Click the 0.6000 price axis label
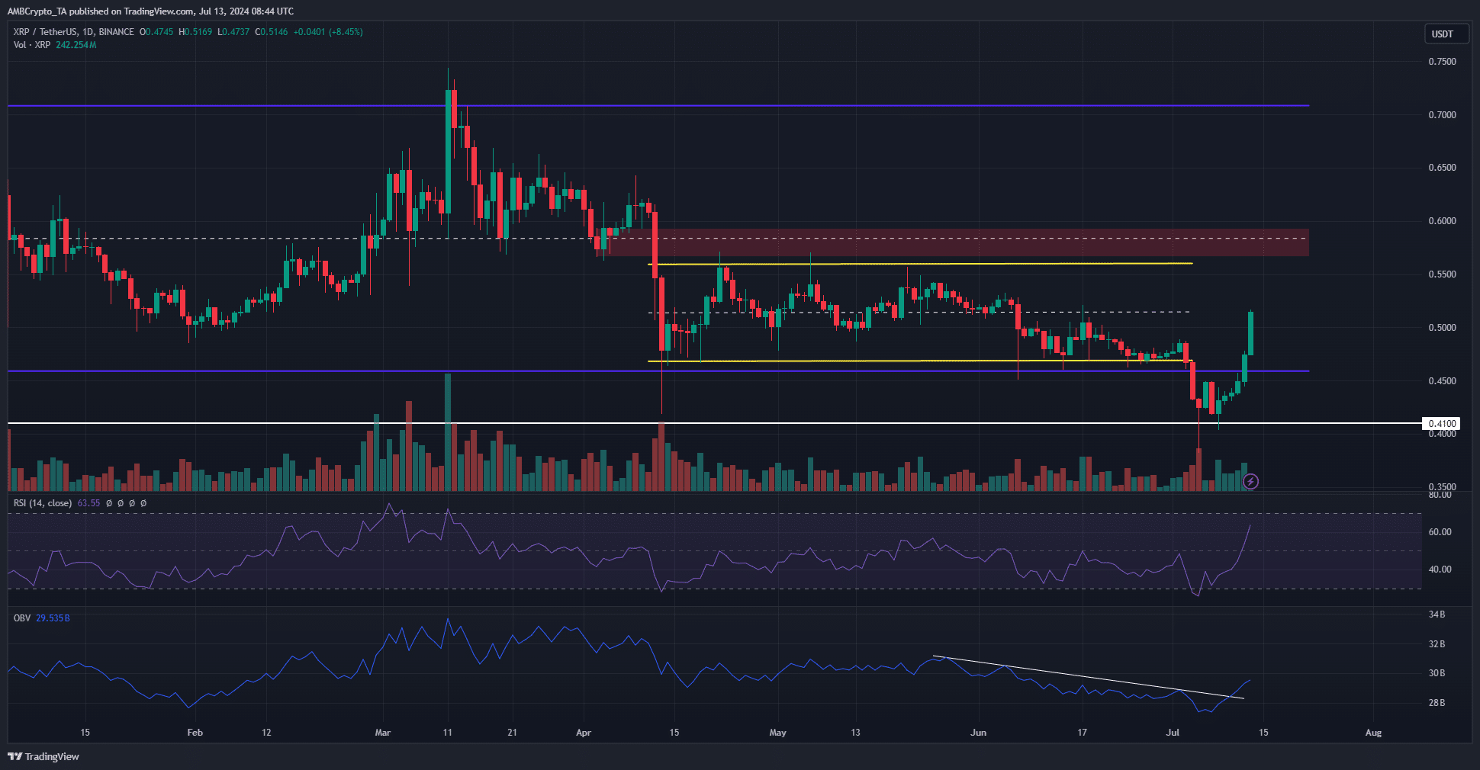This screenshot has width=1480, height=770. (x=1442, y=221)
